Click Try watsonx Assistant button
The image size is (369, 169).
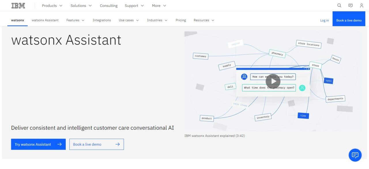[x=38, y=144]
